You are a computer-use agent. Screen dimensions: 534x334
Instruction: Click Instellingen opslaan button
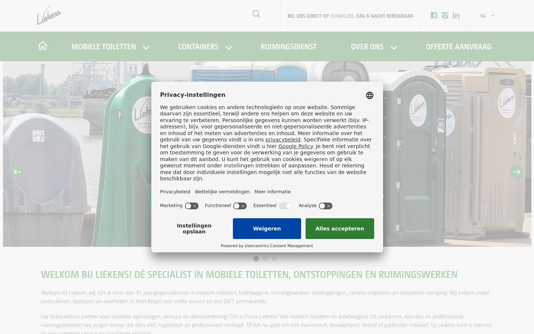194,229
